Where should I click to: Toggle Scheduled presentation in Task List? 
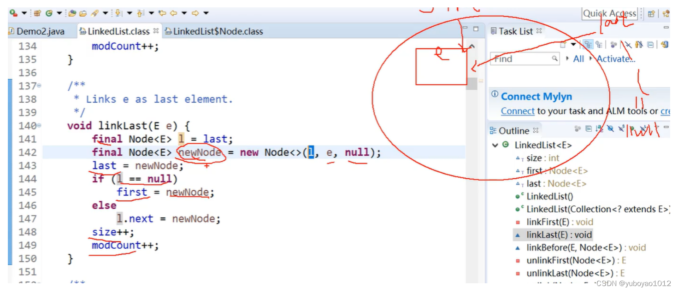599,44
